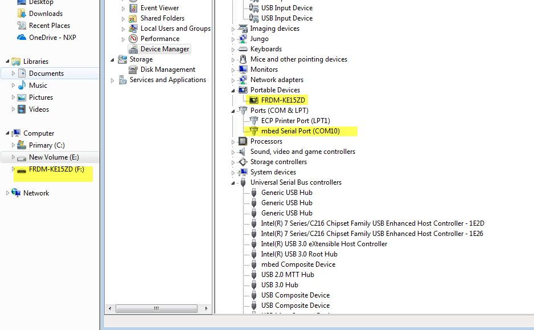
Task: Click the console tree horizontal scrollbar thumb
Action: tap(157, 308)
